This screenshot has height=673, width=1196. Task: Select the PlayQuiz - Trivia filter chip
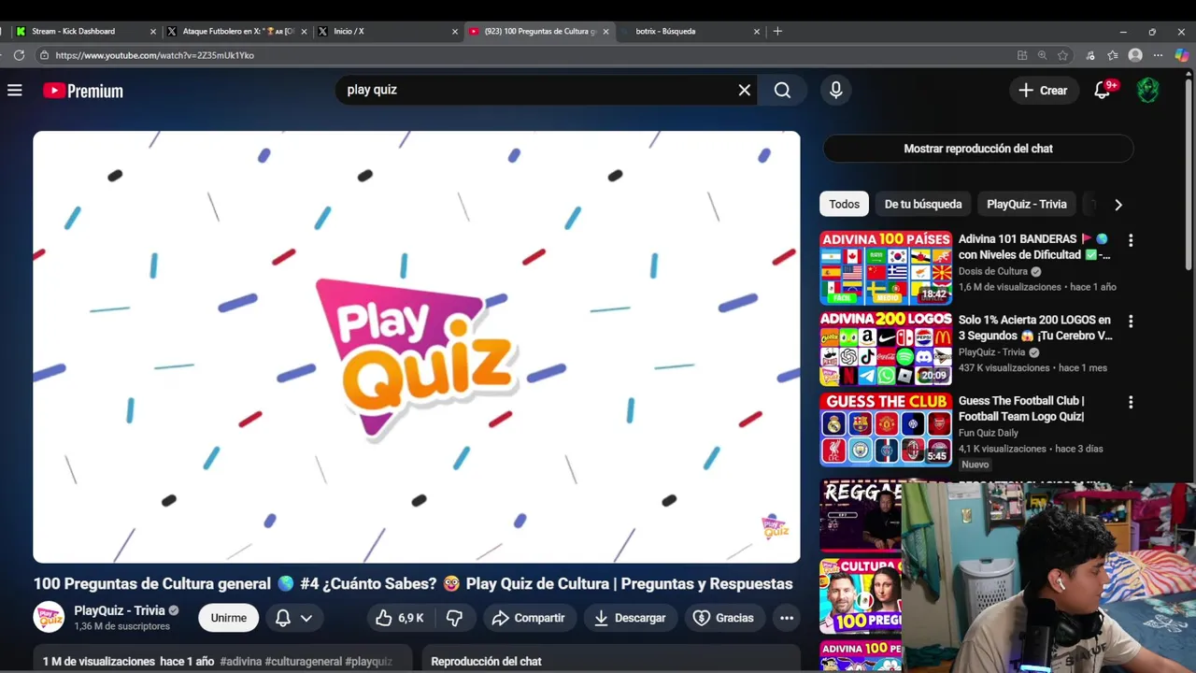[1026, 204]
